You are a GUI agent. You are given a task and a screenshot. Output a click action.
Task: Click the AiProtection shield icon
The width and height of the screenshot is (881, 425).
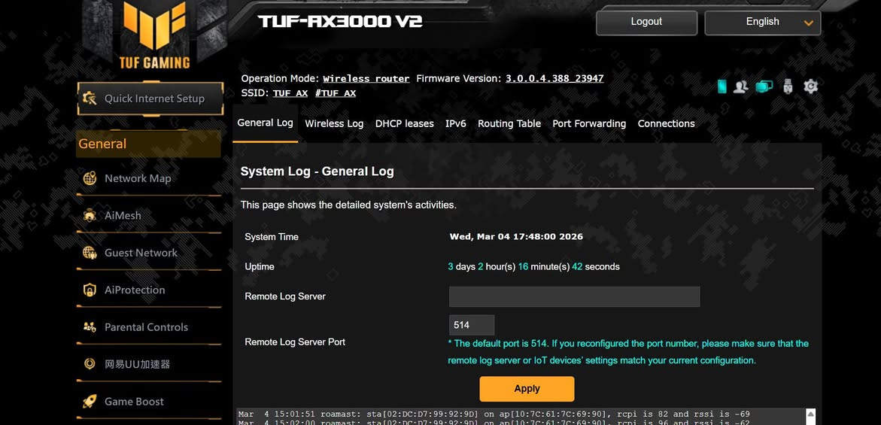tap(90, 290)
